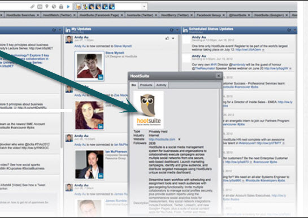Click the location pin icon
The width and height of the screenshot is (308, 218).
(x=47, y=6)
